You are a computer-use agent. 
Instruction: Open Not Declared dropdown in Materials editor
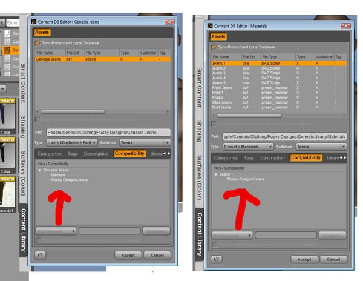click(x=232, y=235)
